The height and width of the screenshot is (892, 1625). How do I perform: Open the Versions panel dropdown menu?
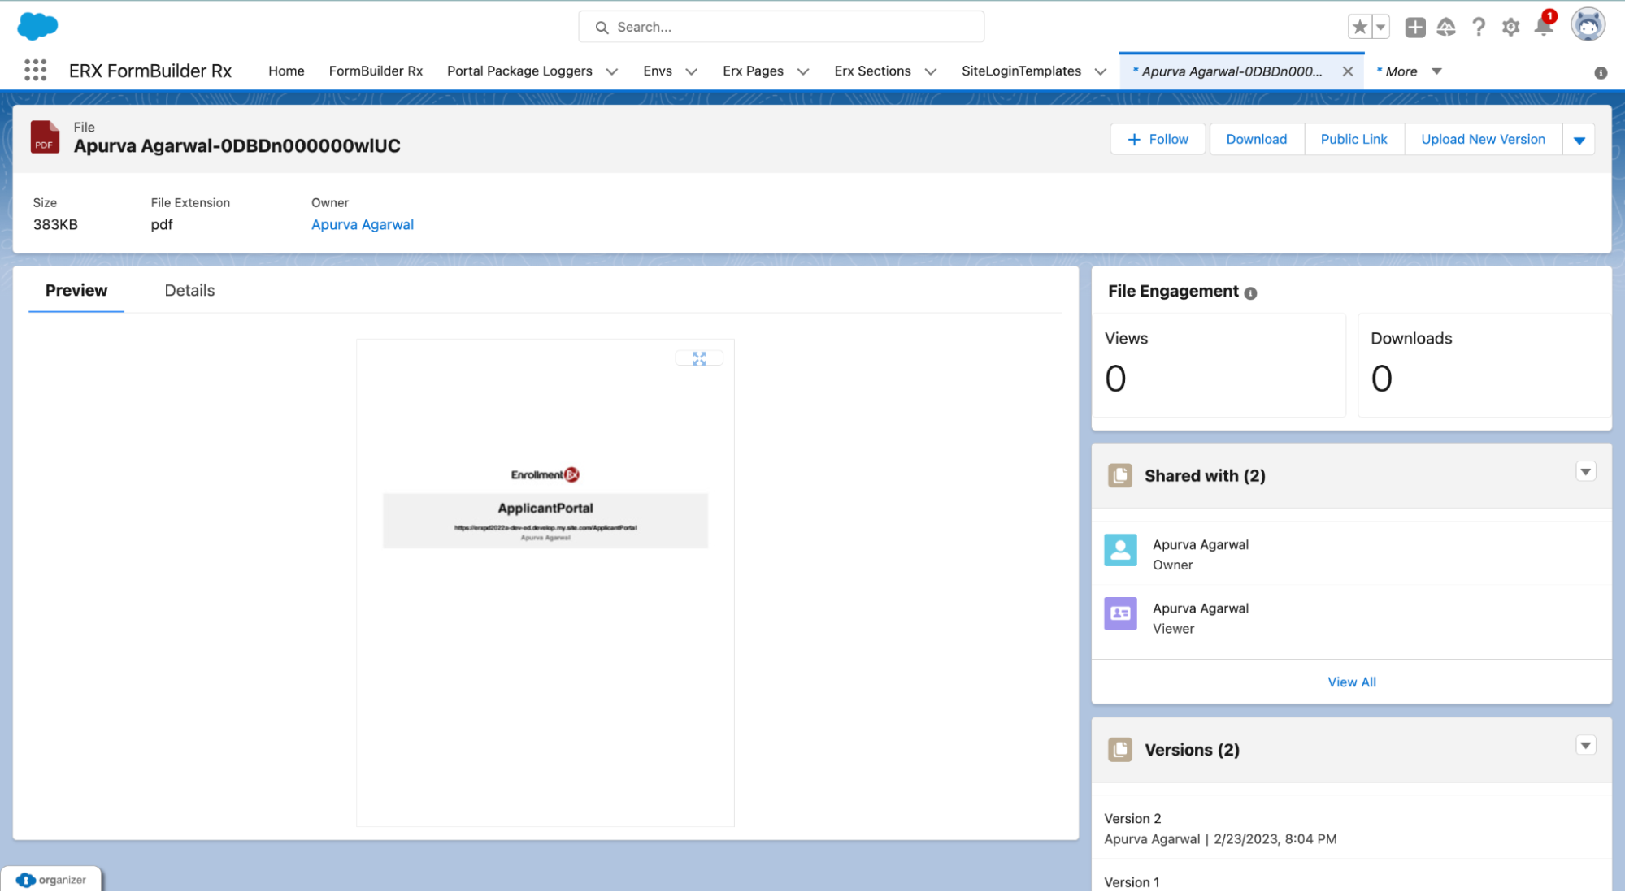pyautogui.click(x=1585, y=746)
